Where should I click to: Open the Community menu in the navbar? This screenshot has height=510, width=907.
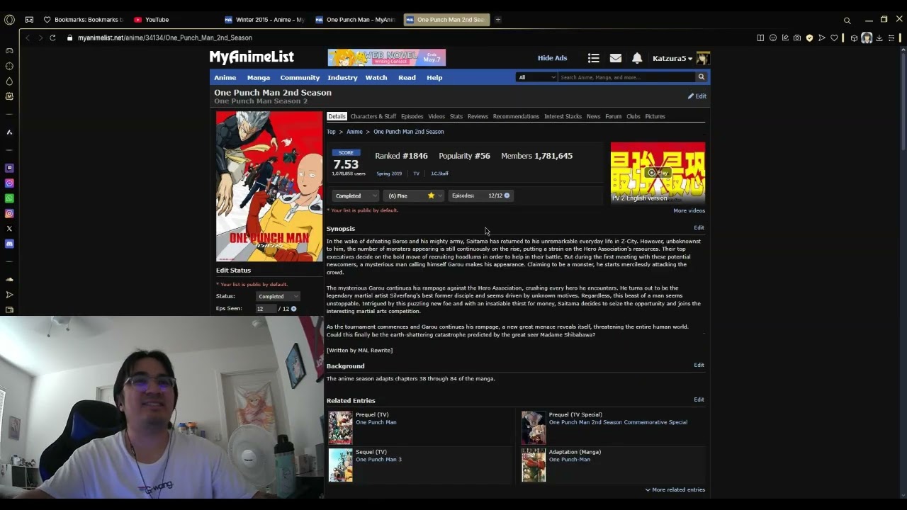(300, 77)
